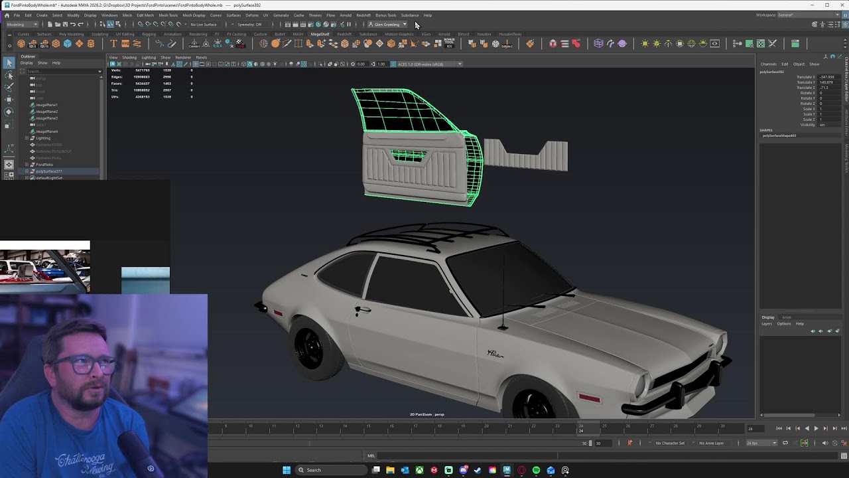Open the viewport Shading menu
The height and width of the screenshot is (478, 849).
129,57
